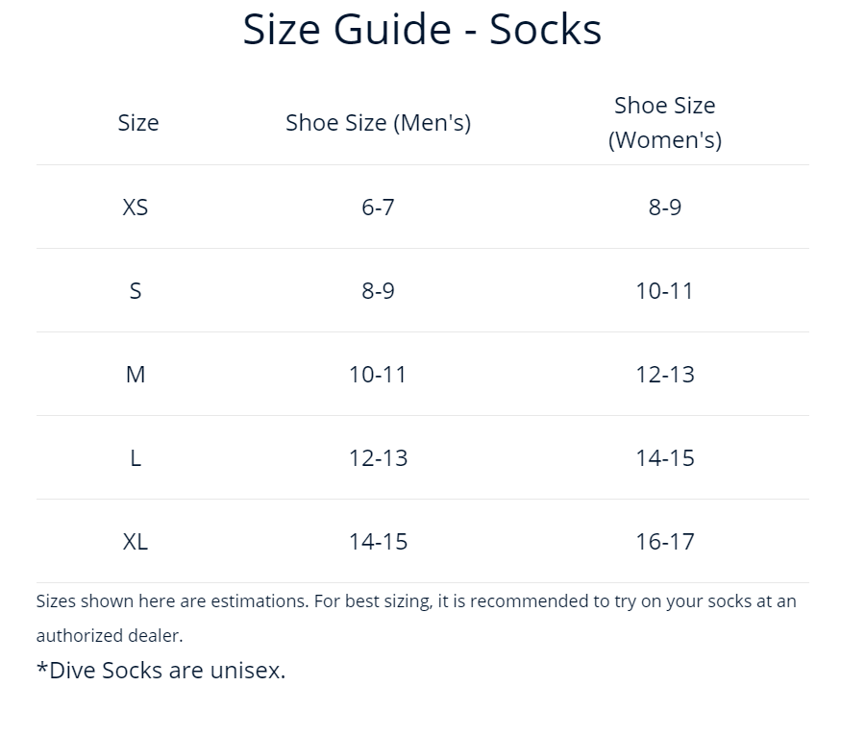Click the 8-9 men's size in S row
Image resolution: width=841 pixels, height=735 pixels.
point(378,290)
